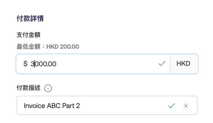213x123 pixels.
Task: Click the green checkmark in the description field
Action: 172,106
